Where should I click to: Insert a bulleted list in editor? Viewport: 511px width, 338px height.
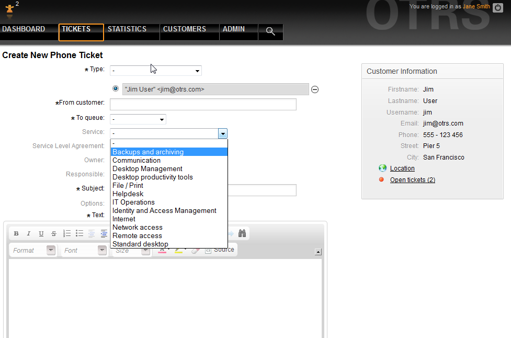click(80, 234)
